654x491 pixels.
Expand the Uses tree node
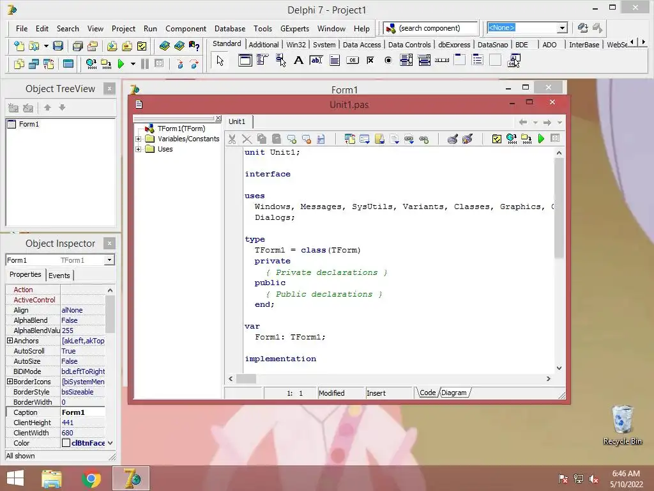click(139, 149)
